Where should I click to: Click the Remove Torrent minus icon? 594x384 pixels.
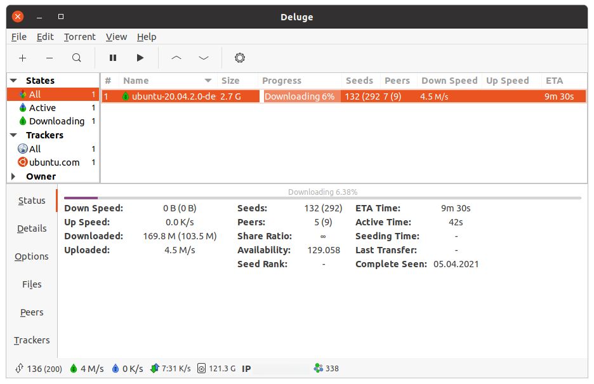coord(49,58)
